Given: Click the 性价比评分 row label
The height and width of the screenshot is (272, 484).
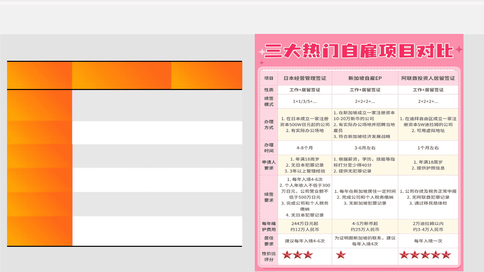Looking at the screenshot, I should pyautogui.click(x=269, y=257).
